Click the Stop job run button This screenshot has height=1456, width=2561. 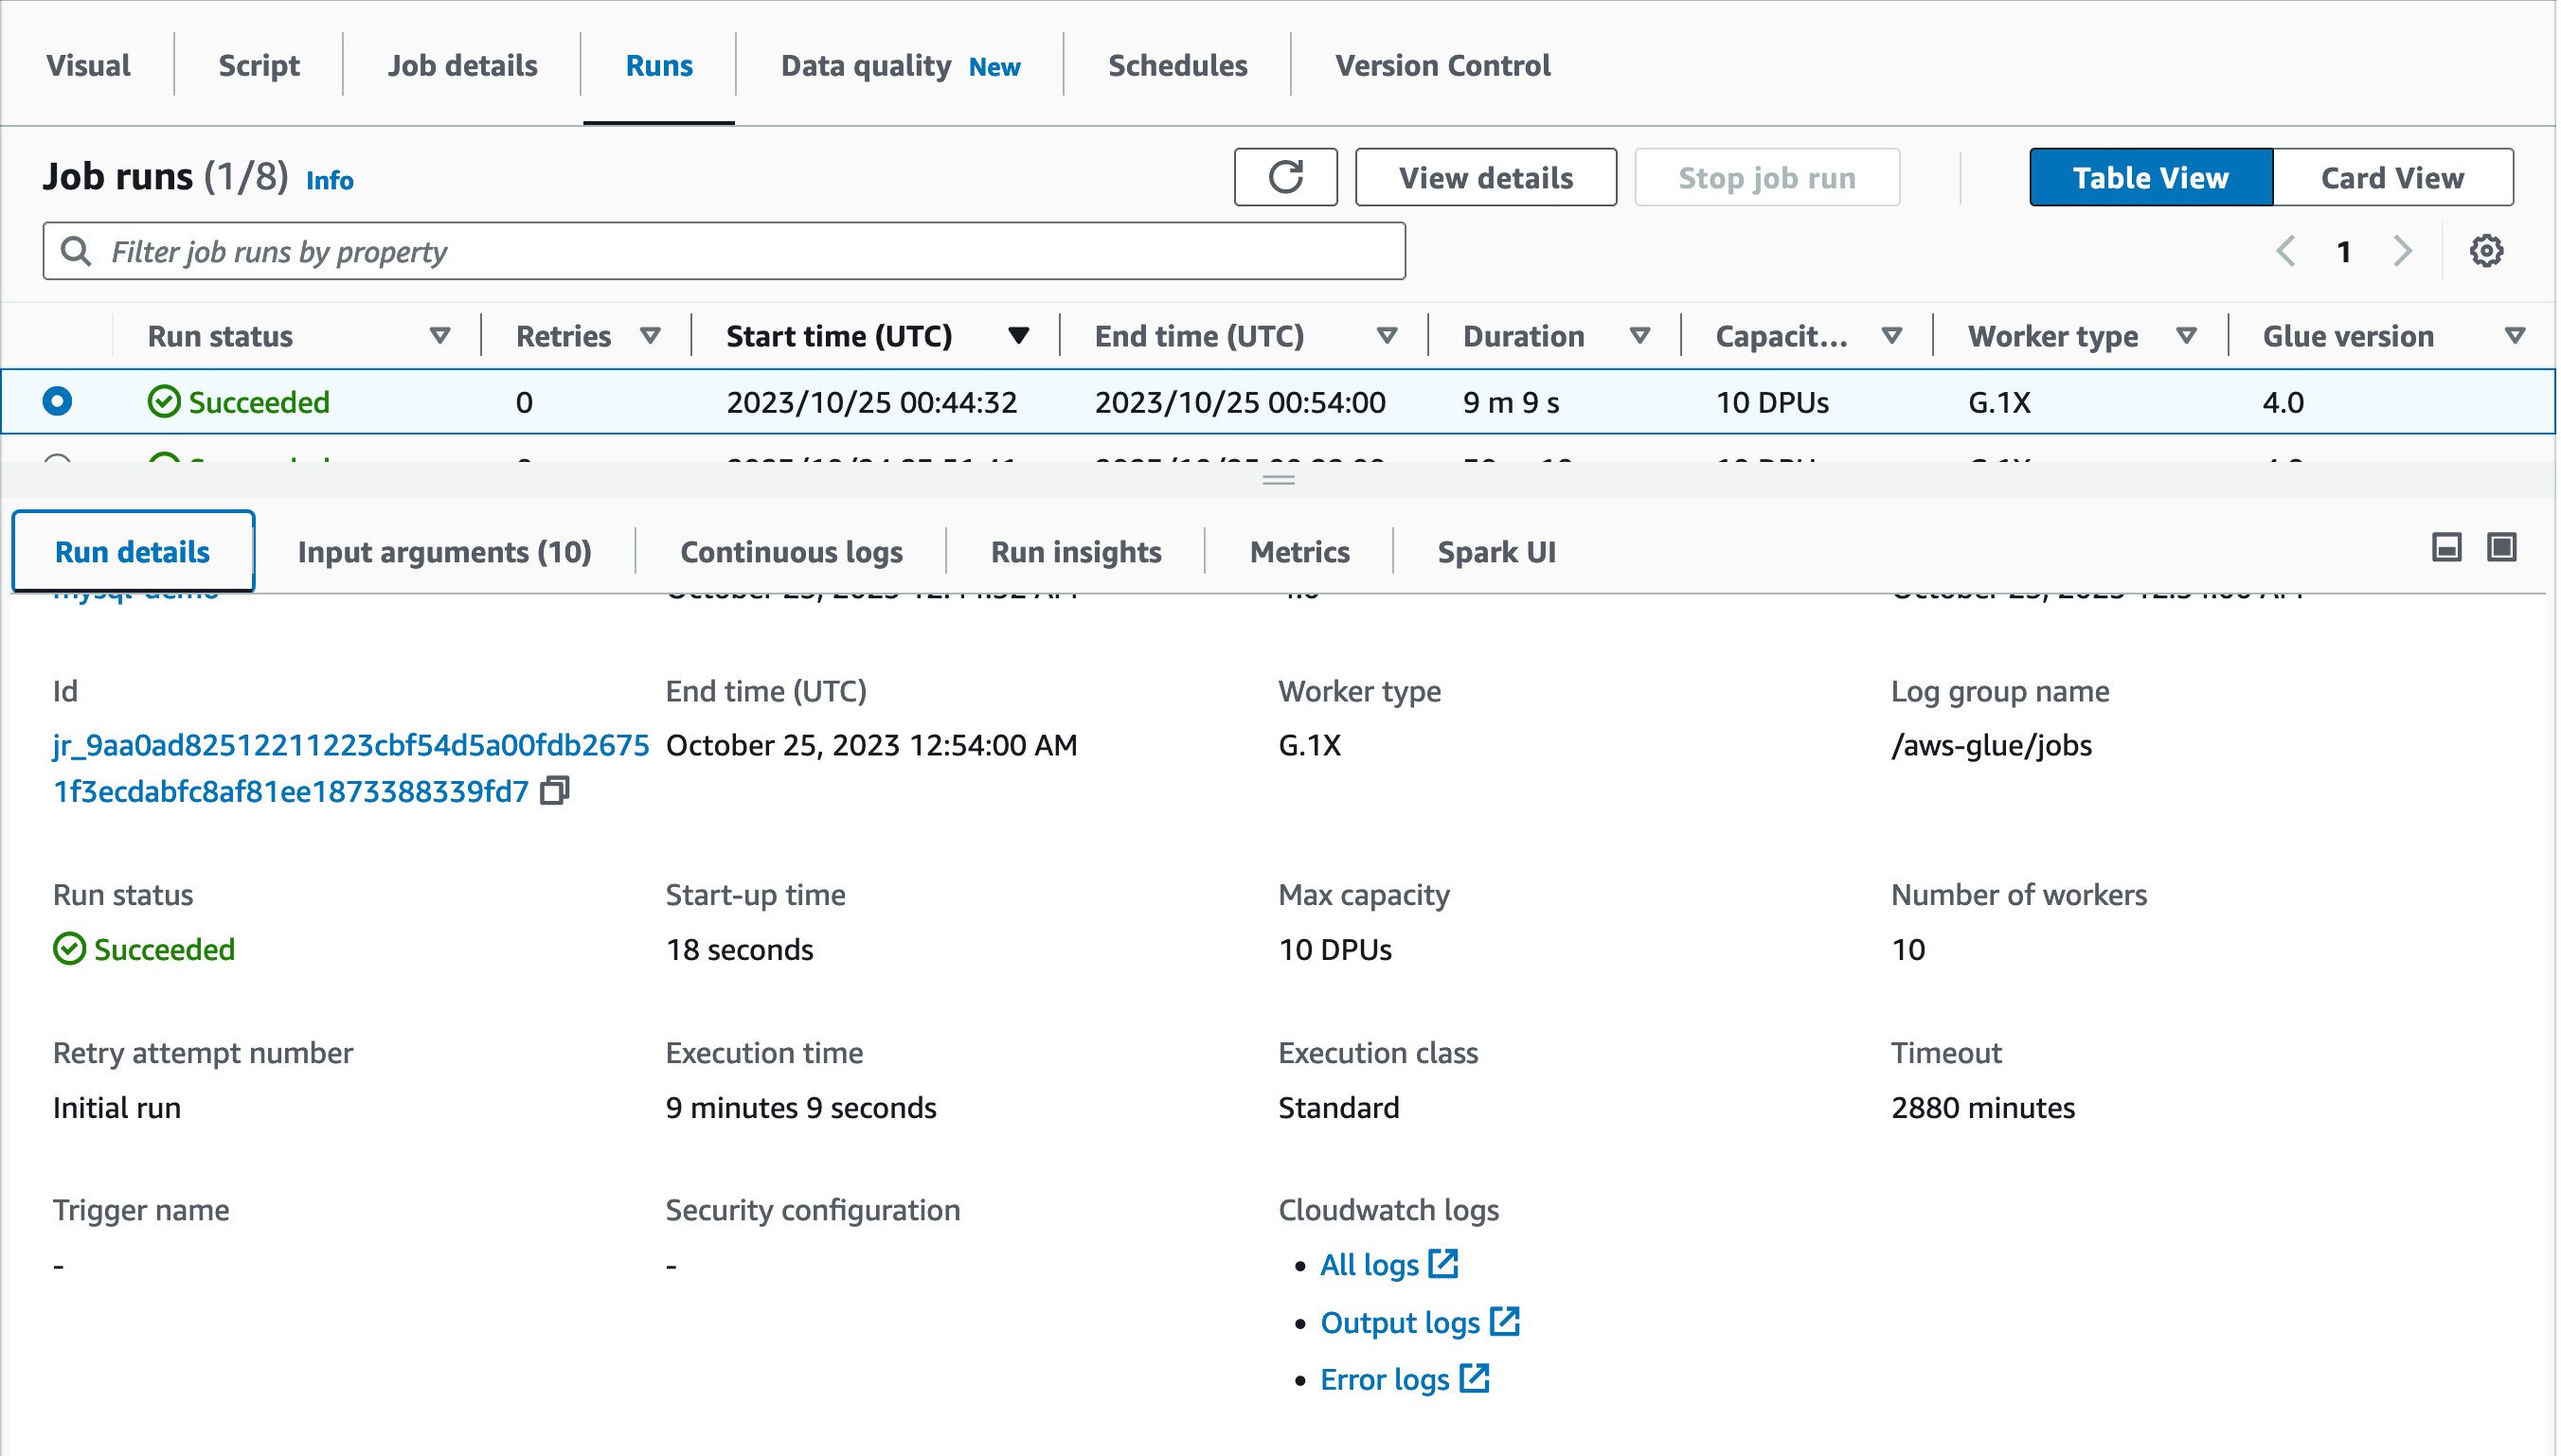(1766, 177)
